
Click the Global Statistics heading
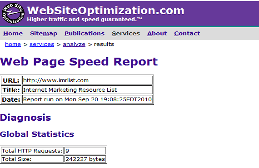click(x=37, y=134)
